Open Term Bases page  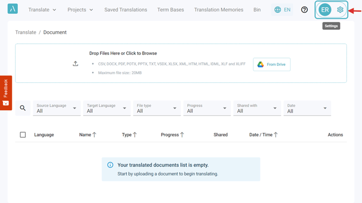click(x=170, y=9)
